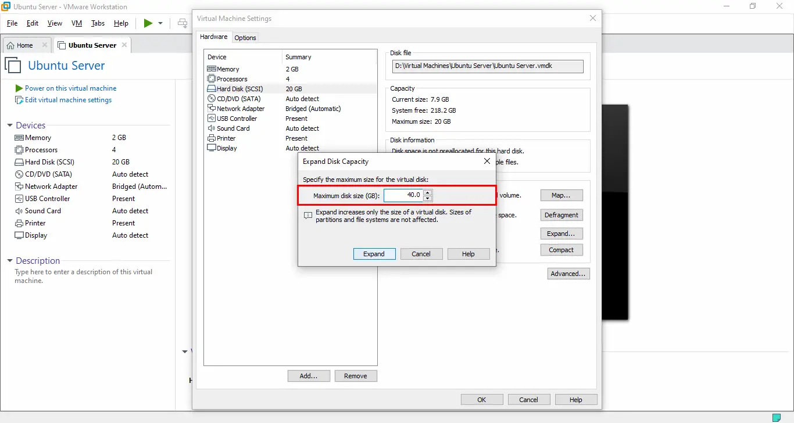
Task: Click Help in Expand Disk Capacity dialog
Action: coord(468,254)
